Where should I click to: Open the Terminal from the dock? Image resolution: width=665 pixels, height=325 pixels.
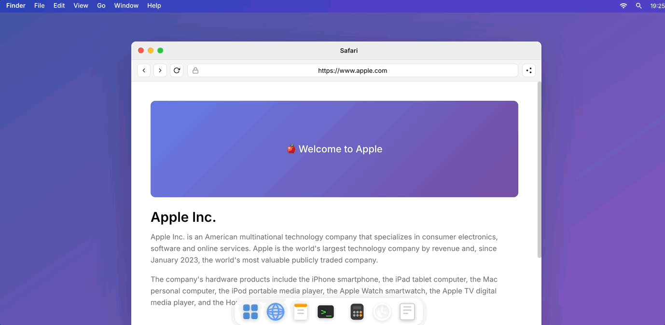(x=326, y=312)
